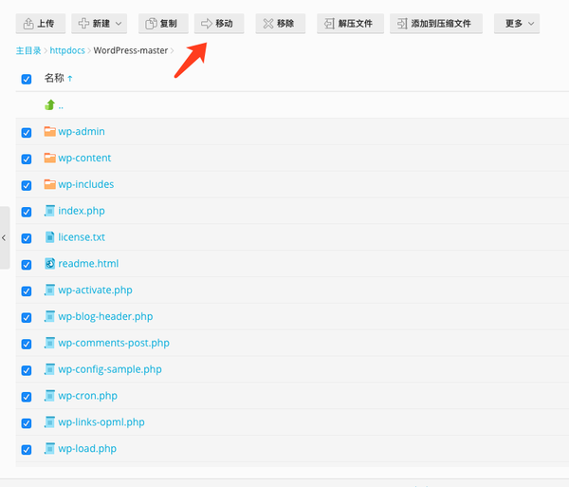Viewport: 569px width, 487px height.
Task: Click the wp-load.php file icon
Action: [x=49, y=448]
